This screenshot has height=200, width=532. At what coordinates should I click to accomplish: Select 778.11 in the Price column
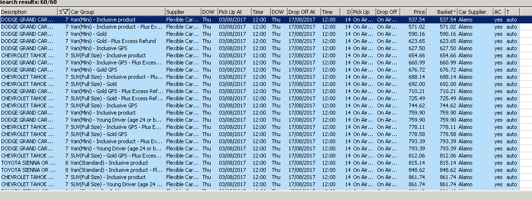tap(413, 127)
